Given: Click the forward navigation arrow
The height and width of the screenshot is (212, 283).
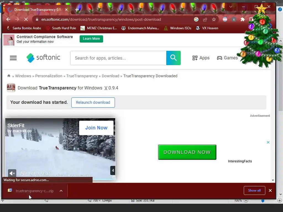Looking at the screenshot, I should 17,20.
